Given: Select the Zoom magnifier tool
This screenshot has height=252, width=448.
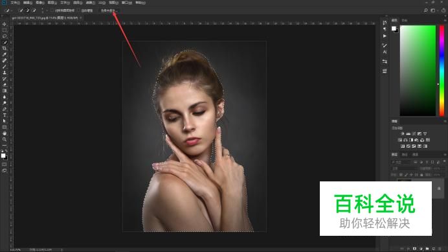Looking at the screenshot, I should point(5,139).
